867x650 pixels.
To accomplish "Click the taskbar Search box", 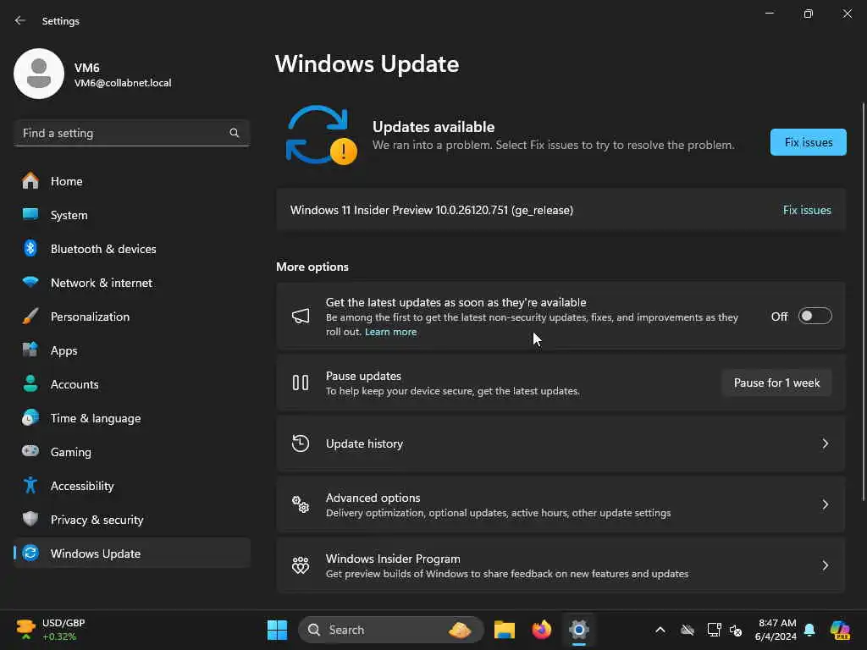I will (391, 630).
